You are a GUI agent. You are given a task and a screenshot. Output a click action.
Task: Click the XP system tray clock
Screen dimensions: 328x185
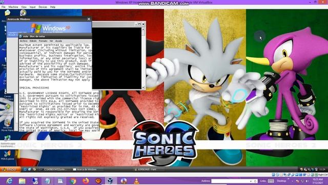tap(322, 169)
